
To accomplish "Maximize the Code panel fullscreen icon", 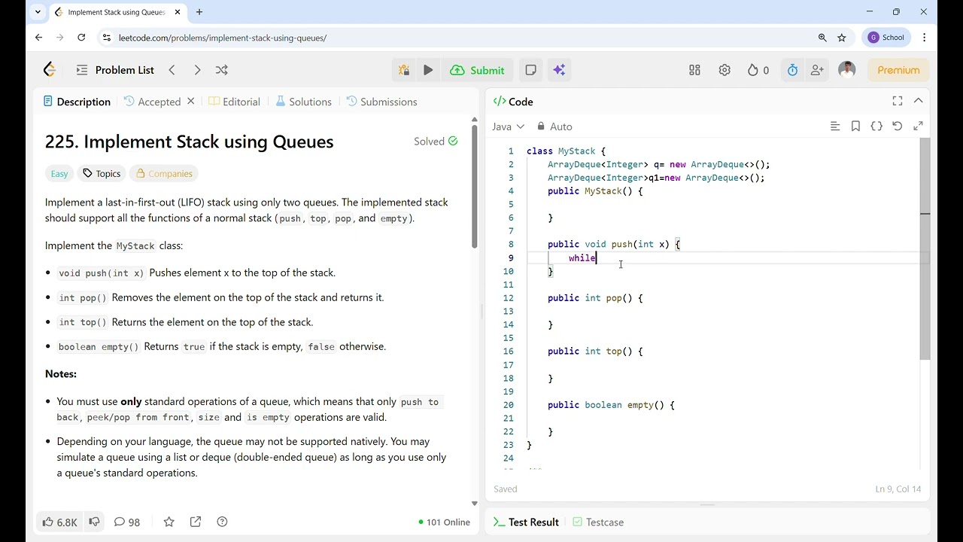I will point(898,101).
